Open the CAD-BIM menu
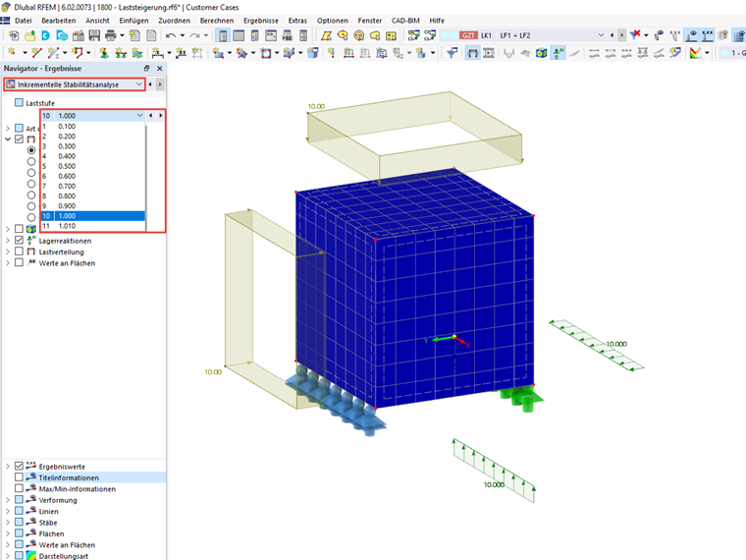 coord(405,21)
